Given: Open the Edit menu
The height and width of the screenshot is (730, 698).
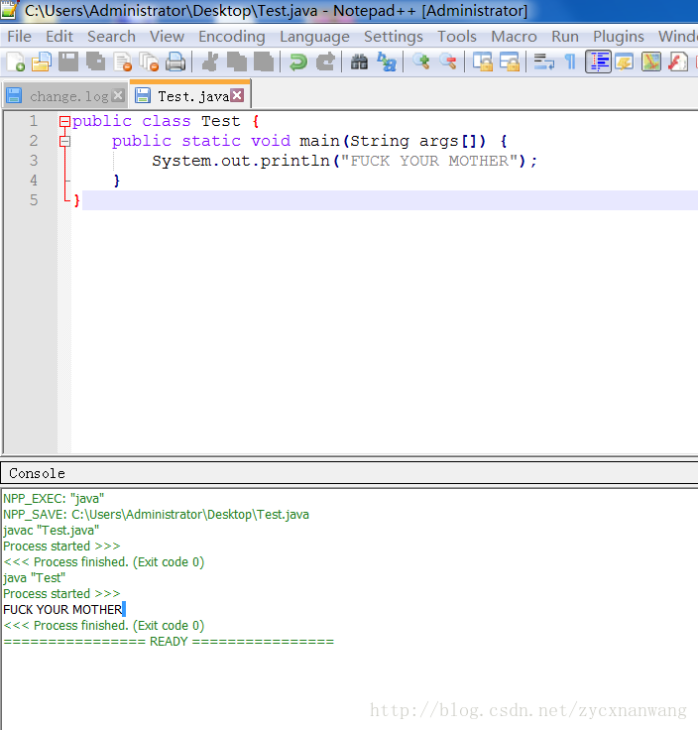Looking at the screenshot, I should (x=59, y=37).
